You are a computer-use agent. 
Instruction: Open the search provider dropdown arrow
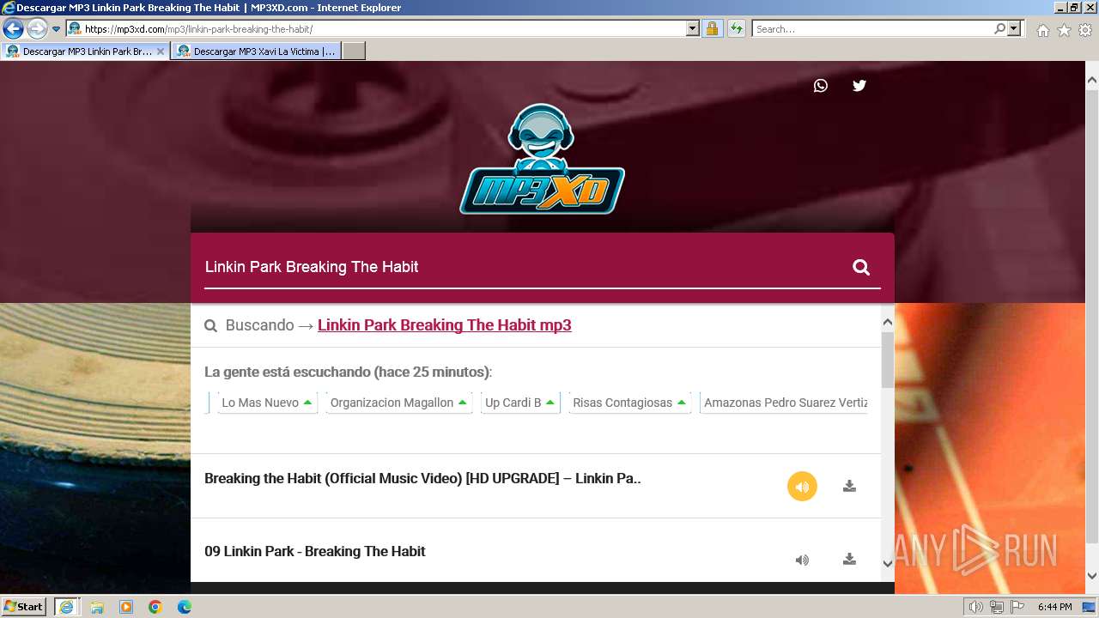[x=1014, y=29]
